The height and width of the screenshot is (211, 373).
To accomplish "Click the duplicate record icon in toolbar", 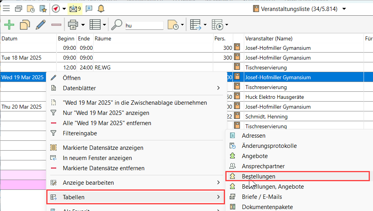I will point(25,25).
